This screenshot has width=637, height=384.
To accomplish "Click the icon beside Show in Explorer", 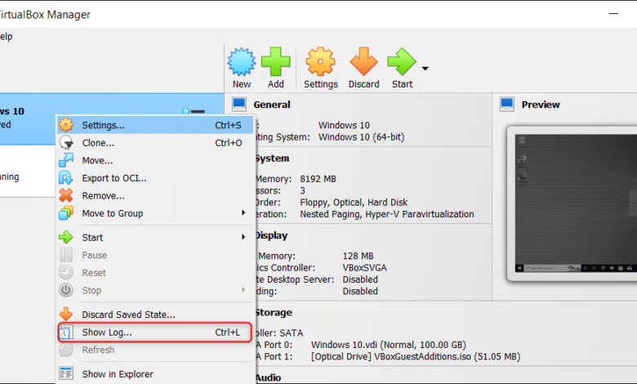I will (x=66, y=373).
